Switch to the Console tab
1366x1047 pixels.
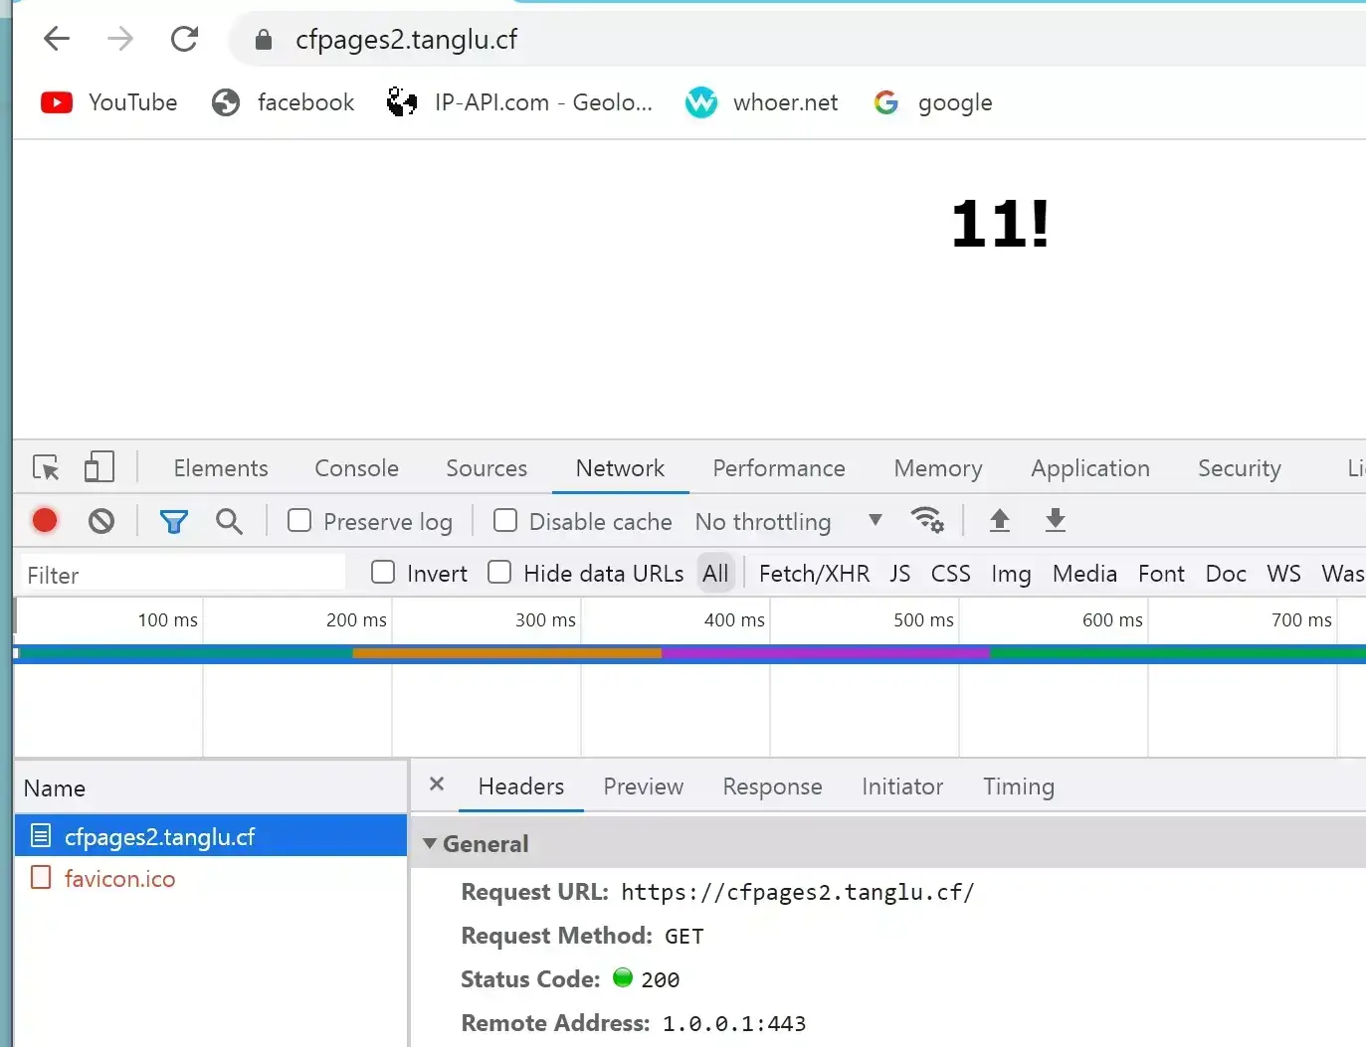pyautogui.click(x=356, y=468)
